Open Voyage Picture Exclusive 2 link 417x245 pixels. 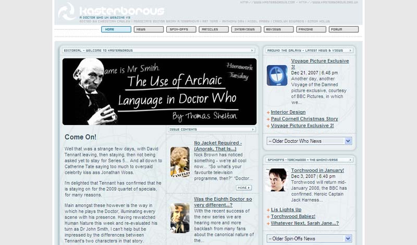tap(302, 126)
